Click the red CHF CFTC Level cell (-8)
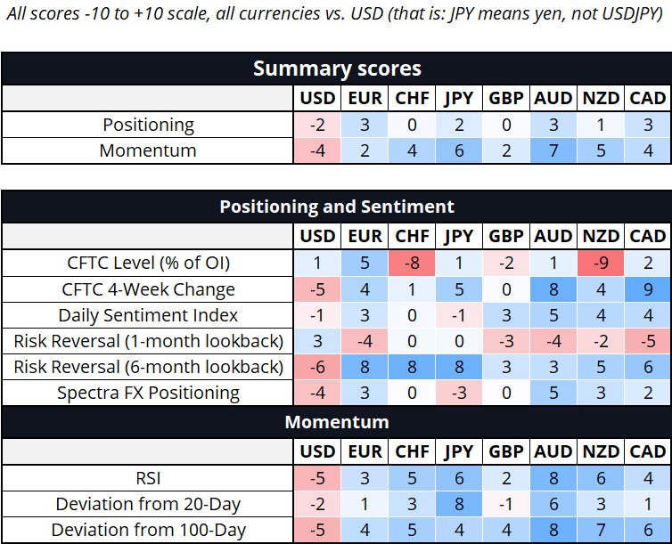This screenshot has height=544, width=672. [411, 263]
